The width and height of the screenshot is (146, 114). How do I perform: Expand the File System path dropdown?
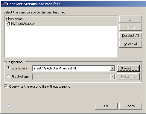[x=112, y=77]
